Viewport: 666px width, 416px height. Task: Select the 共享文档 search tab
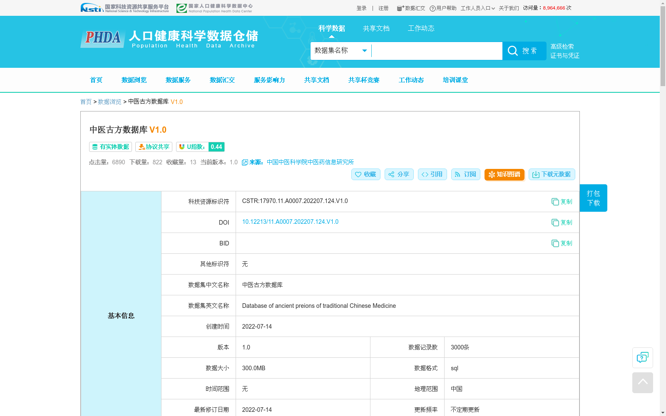click(376, 28)
